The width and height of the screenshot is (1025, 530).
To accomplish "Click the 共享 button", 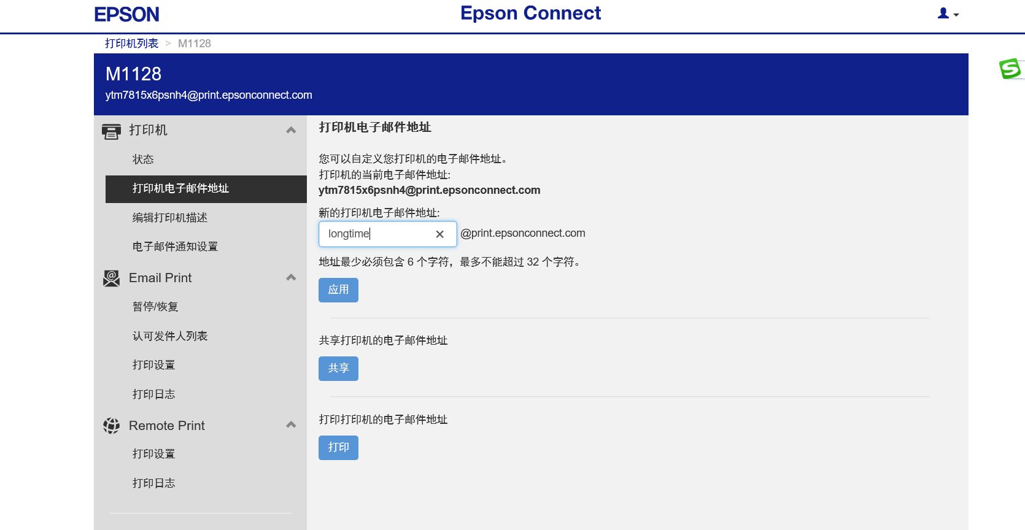I will click(338, 369).
